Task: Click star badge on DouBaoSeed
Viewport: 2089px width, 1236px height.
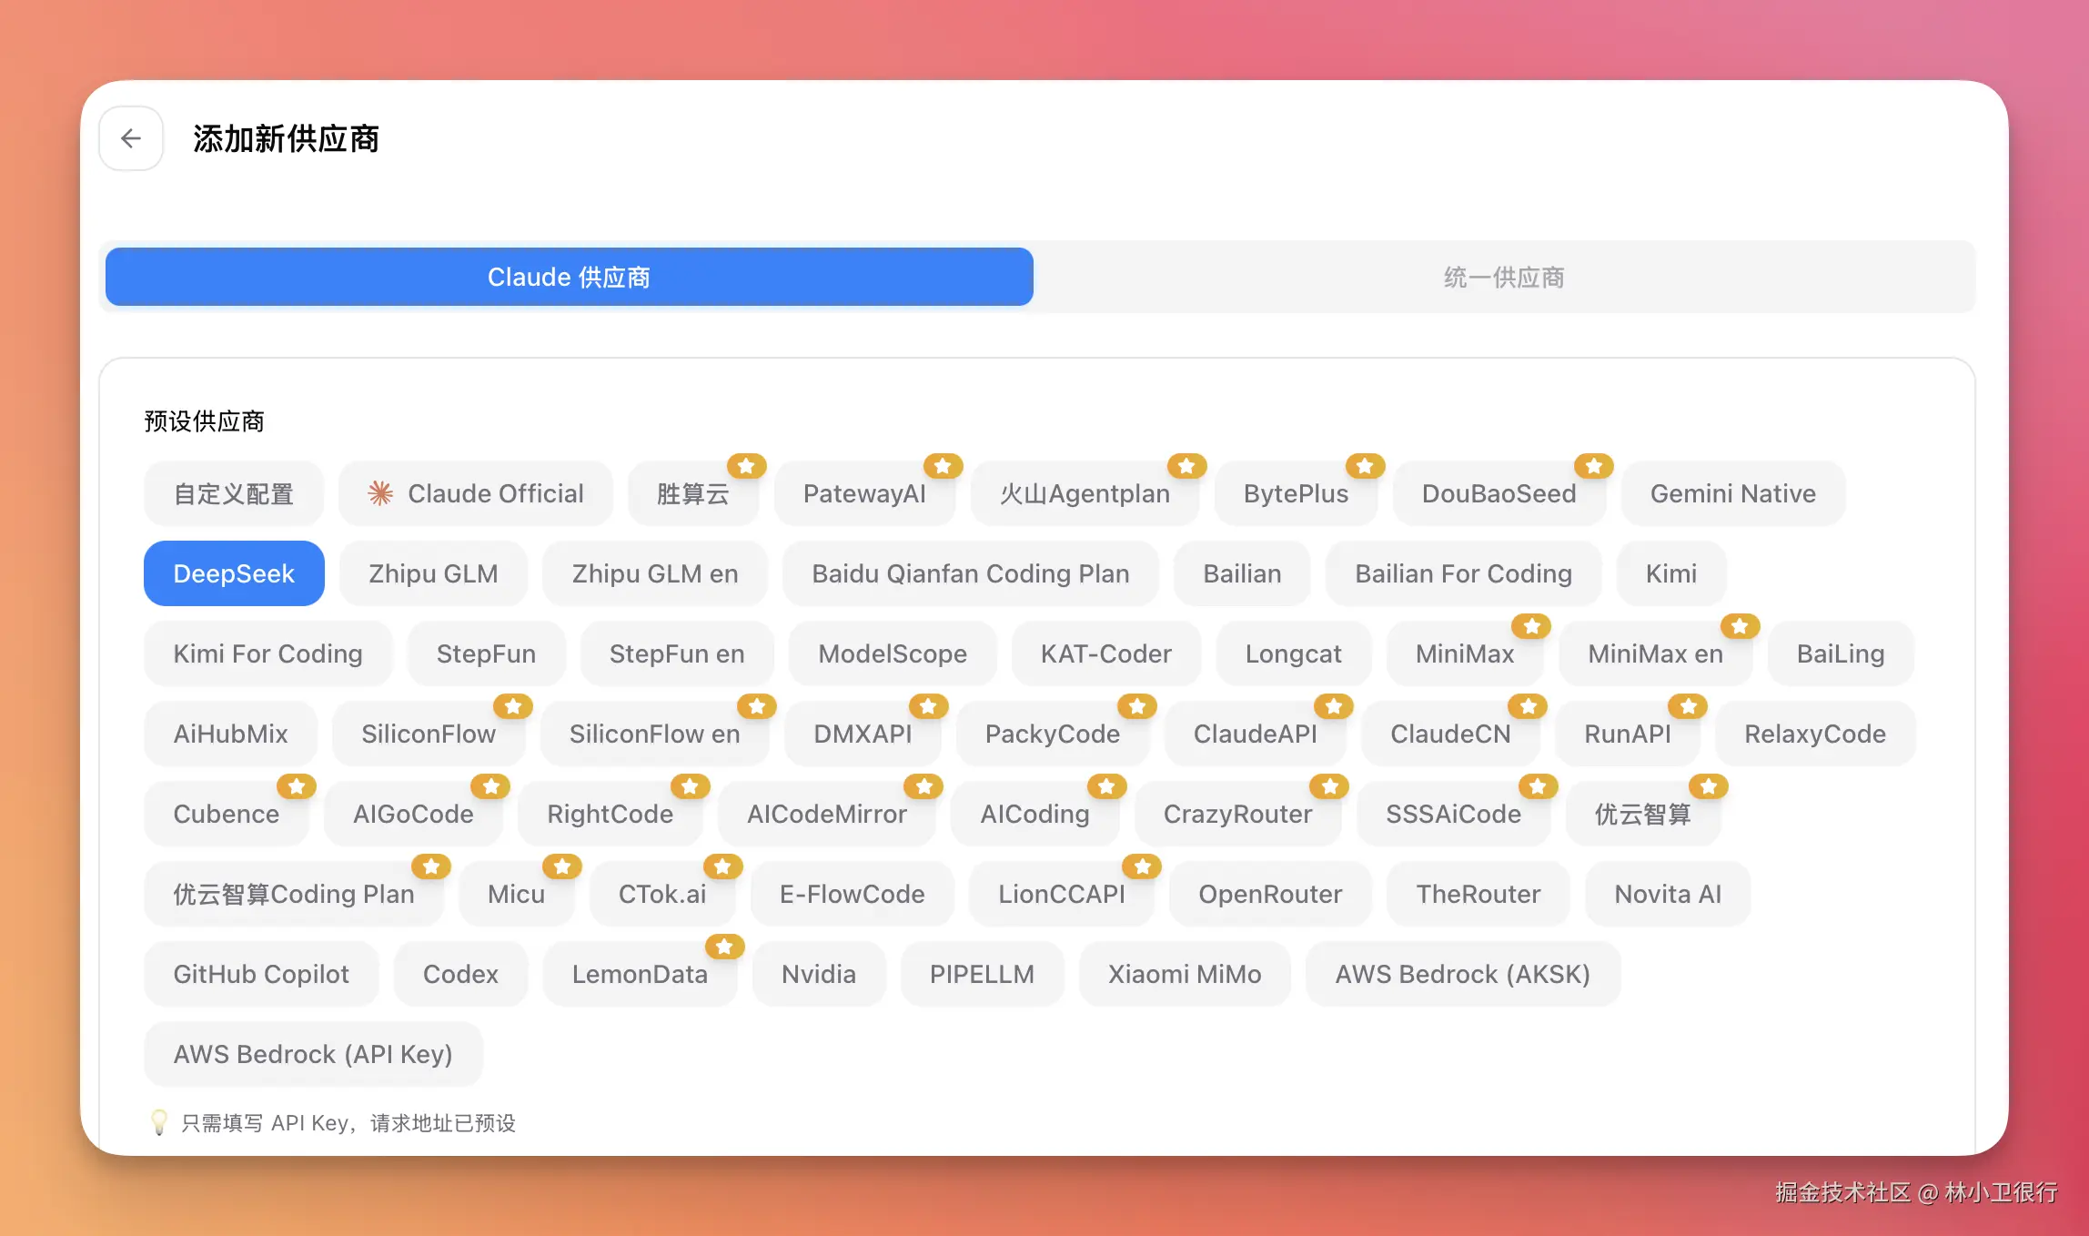Action: click(1594, 466)
